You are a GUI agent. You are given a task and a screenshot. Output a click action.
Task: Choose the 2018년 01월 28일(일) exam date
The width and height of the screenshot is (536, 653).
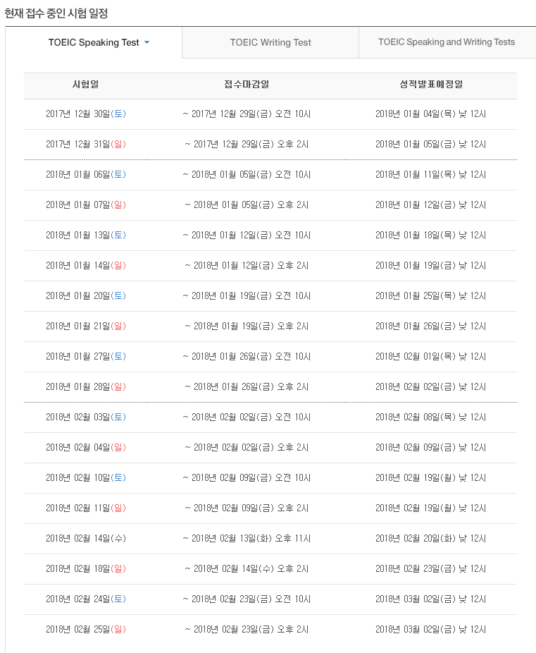pos(86,387)
